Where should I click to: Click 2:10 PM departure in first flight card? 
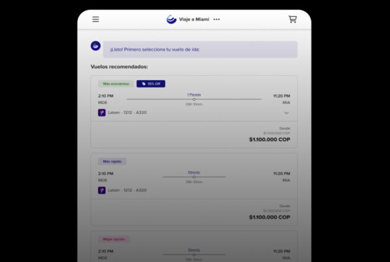(106, 96)
